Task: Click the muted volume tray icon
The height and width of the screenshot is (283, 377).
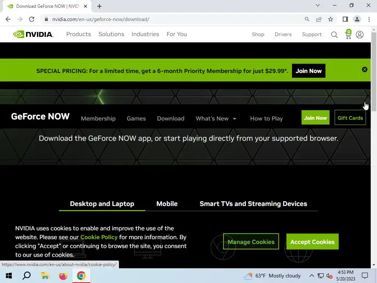Action: click(x=330, y=276)
